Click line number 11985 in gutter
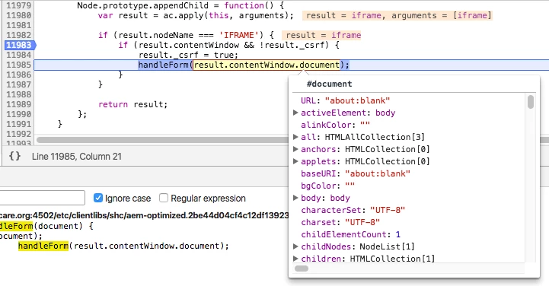The width and height of the screenshot is (549, 286). pos(18,65)
